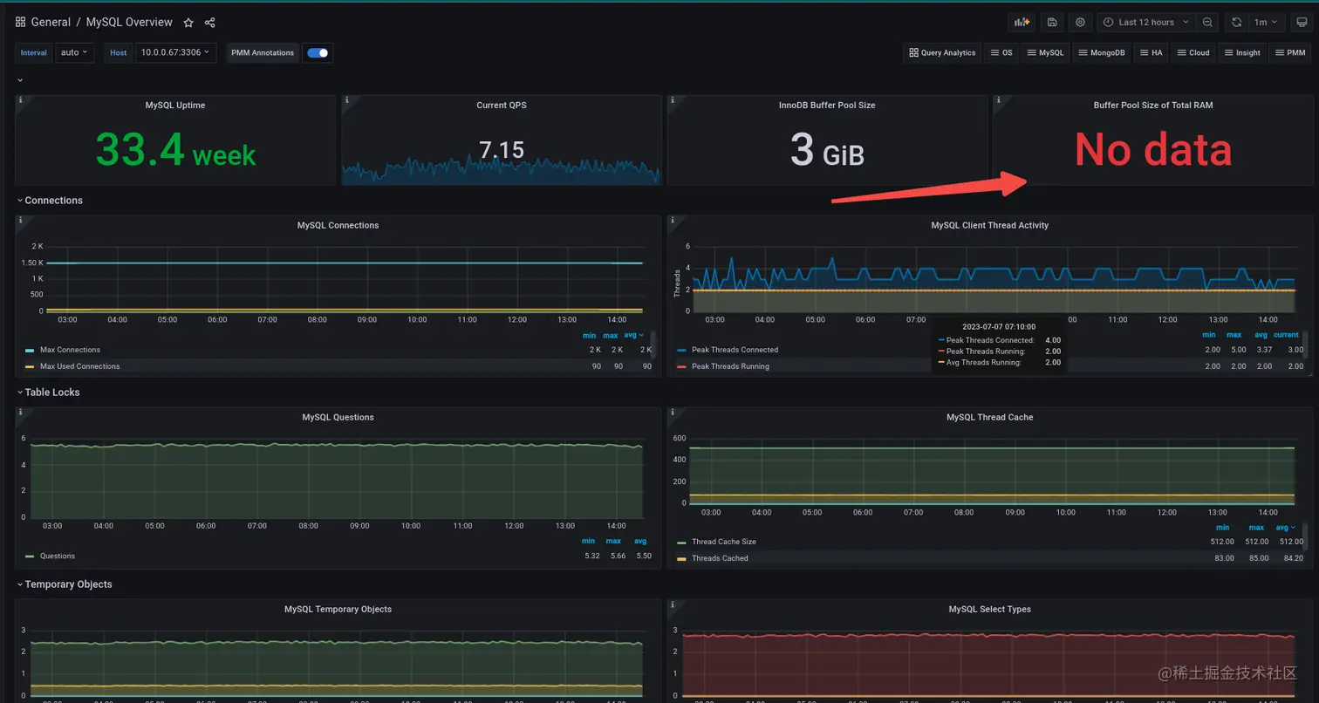Click the Current QPS 7.15 value
This screenshot has width=1319, height=703.
502,150
